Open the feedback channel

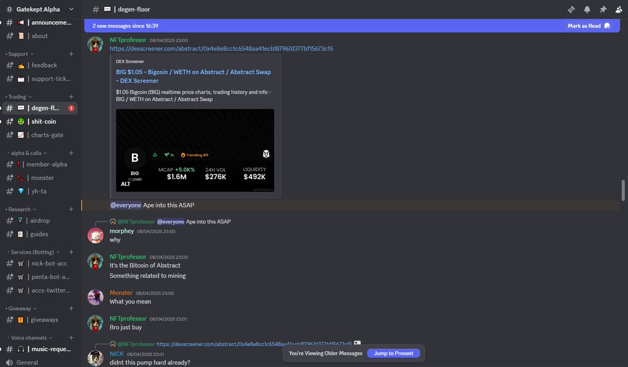coord(40,65)
